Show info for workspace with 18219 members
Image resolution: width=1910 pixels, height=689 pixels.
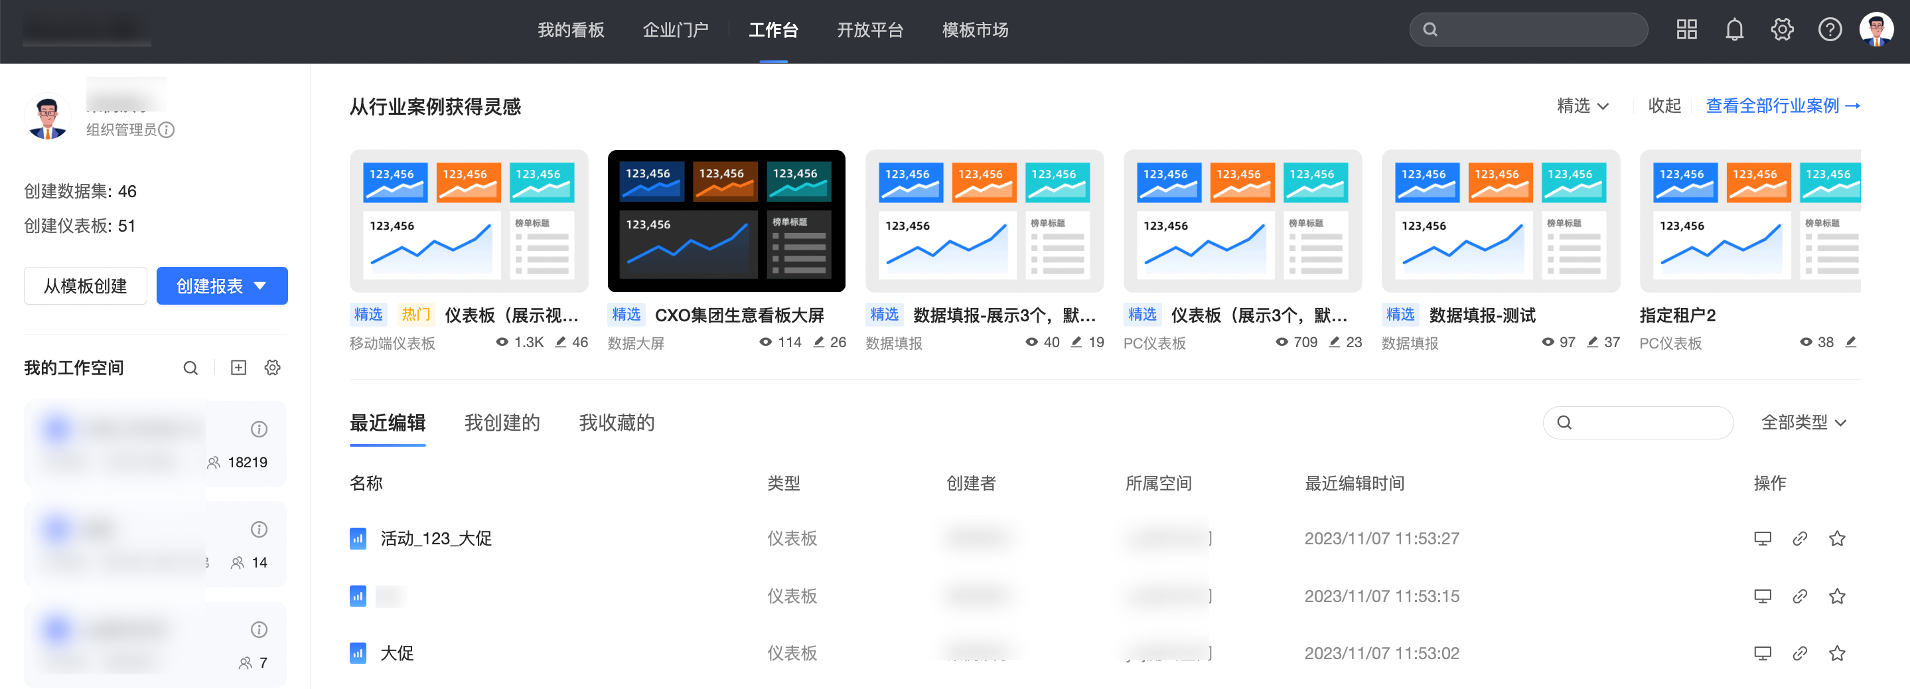pos(259,429)
